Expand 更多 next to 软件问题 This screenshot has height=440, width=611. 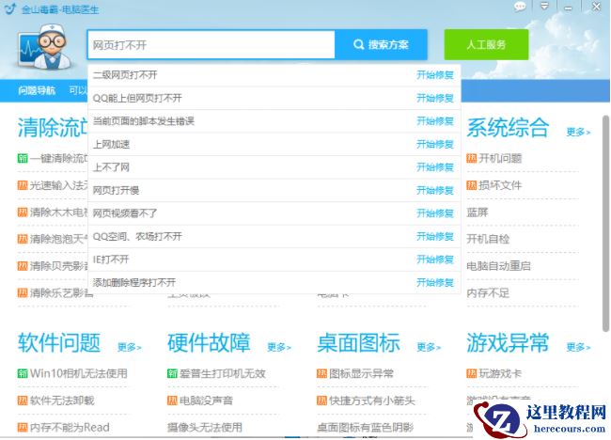tap(130, 347)
